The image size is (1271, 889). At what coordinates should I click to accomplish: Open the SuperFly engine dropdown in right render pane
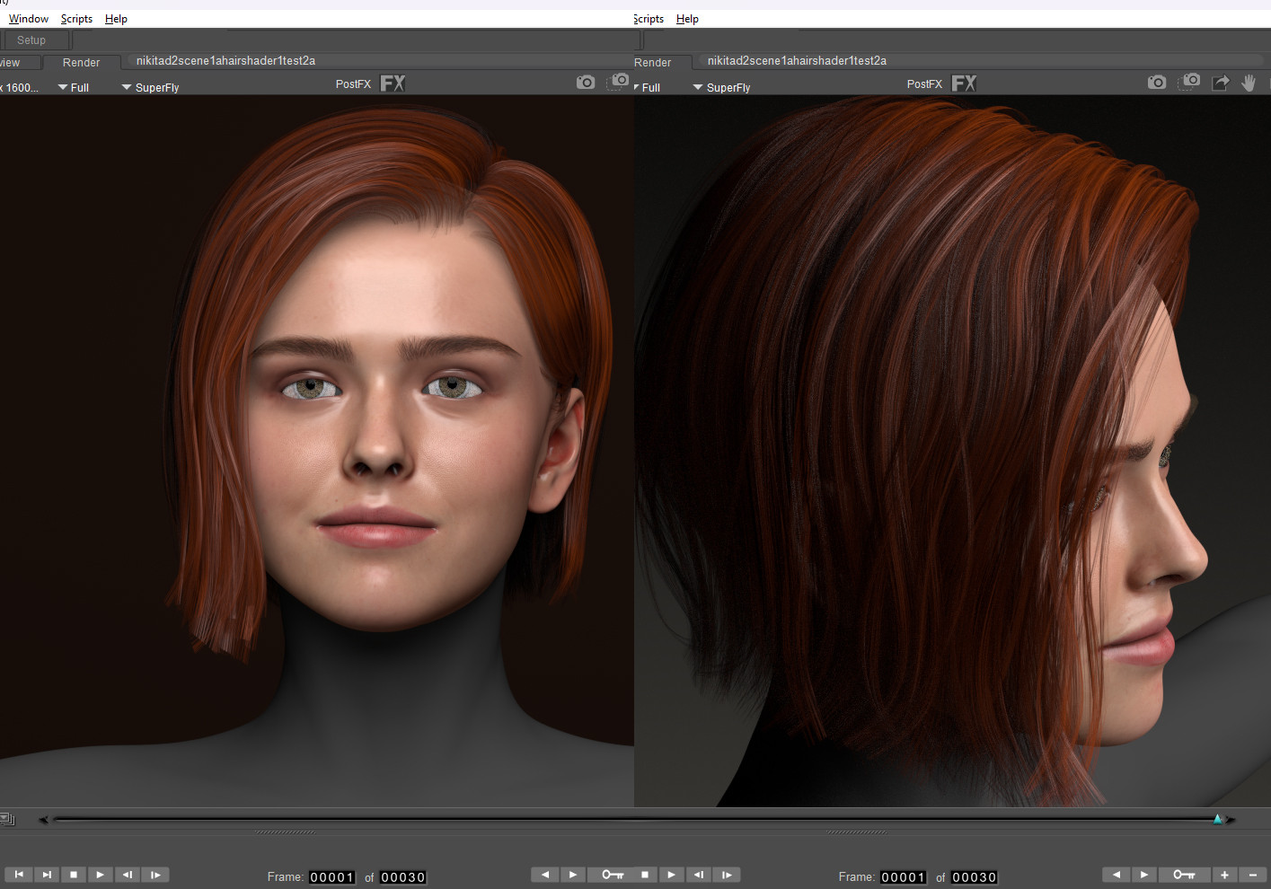coord(721,88)
